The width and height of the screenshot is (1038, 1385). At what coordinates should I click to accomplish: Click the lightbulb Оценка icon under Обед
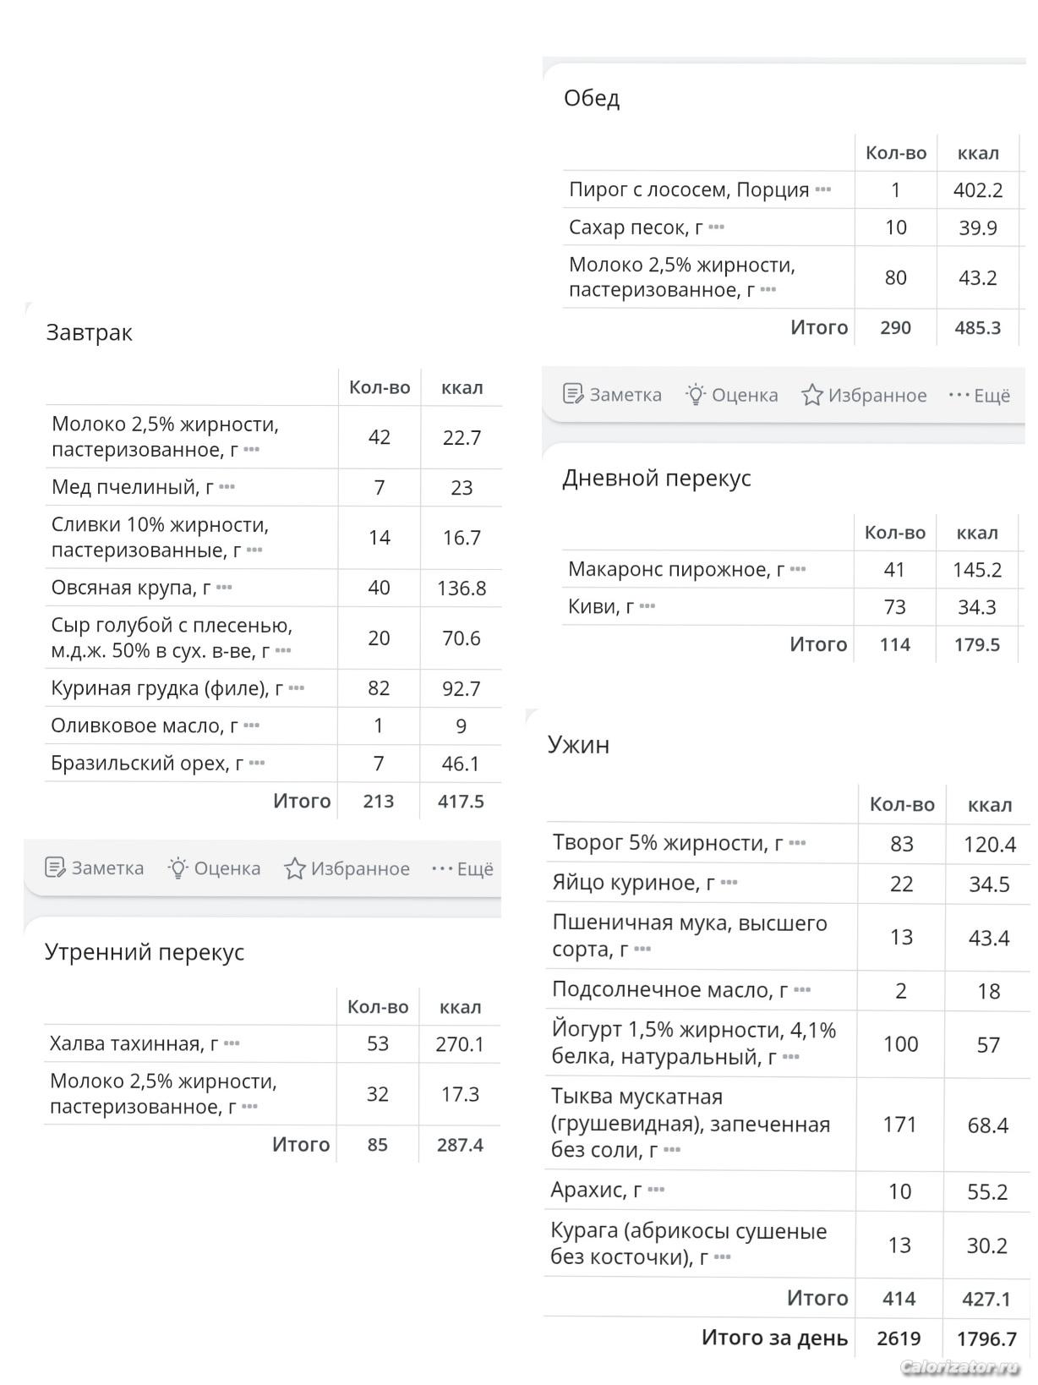click(x=696, y=394)
